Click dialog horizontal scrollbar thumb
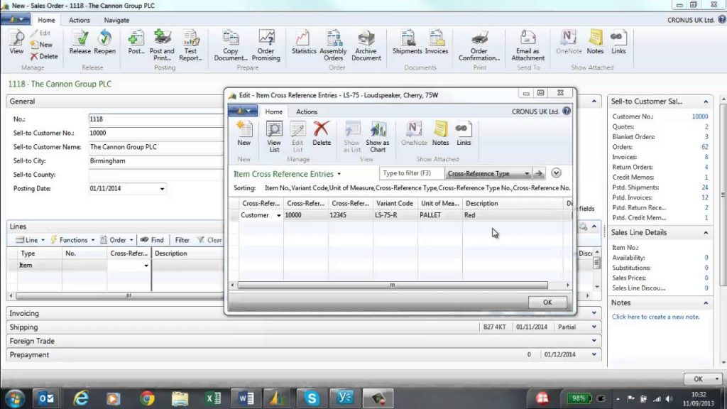Viewport: 727px width, 409px height. (x=392, y=285)
